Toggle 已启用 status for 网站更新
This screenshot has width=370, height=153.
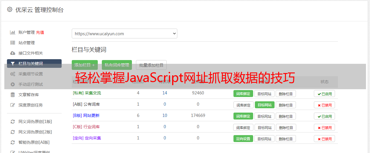324,116
